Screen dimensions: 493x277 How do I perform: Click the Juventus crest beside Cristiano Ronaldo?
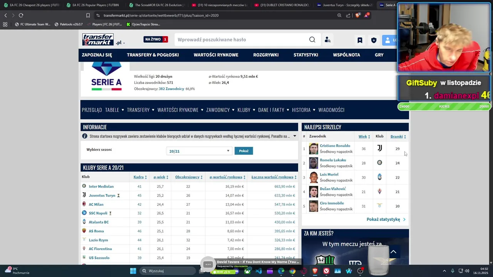(x=379, y=148)
